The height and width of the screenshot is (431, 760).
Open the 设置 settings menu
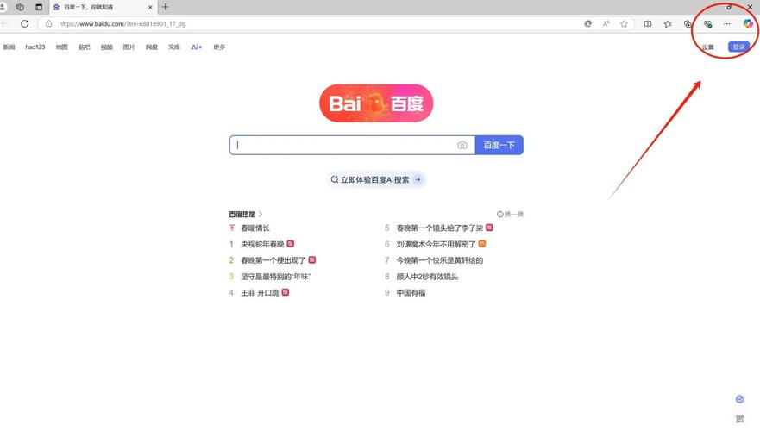(708, 47)
